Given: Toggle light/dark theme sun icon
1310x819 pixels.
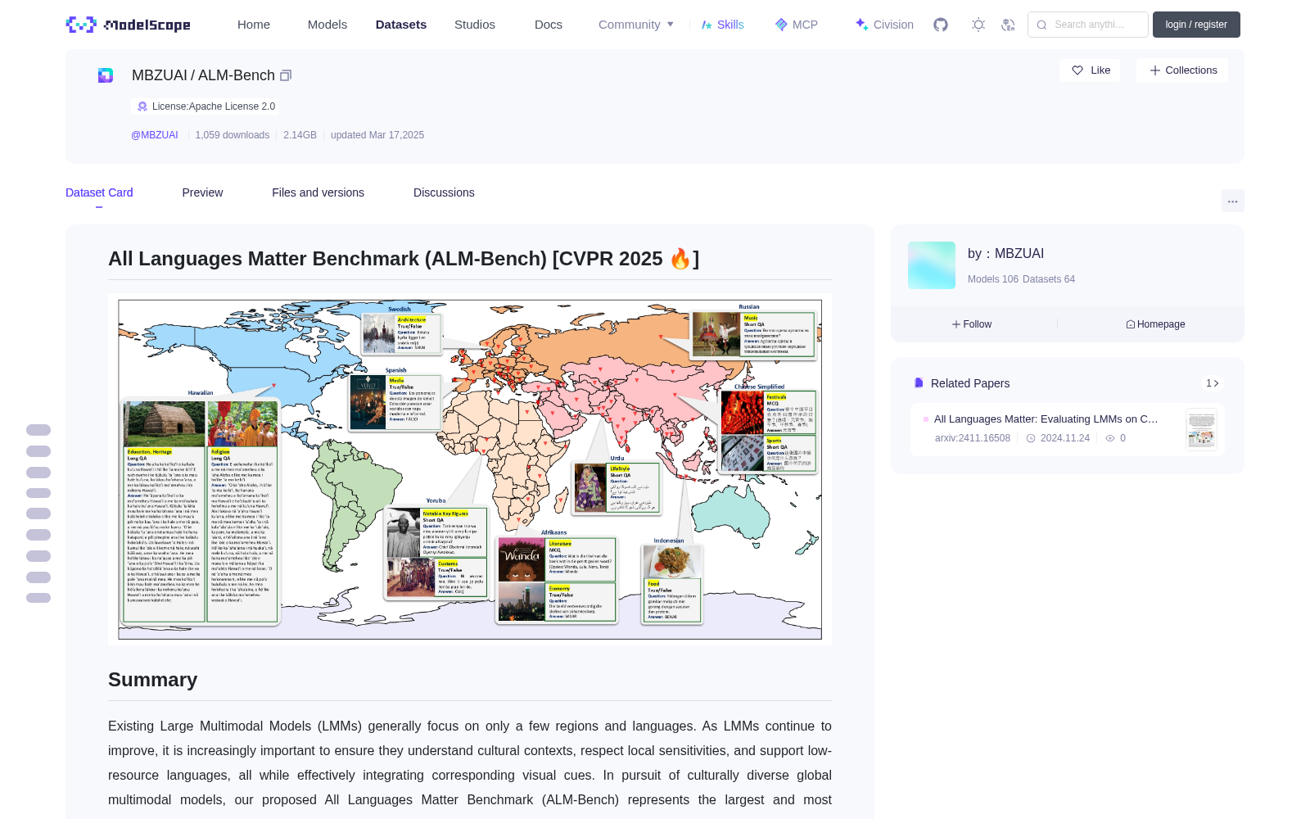Looking at the screenshot, I should (x=978, y=25).
